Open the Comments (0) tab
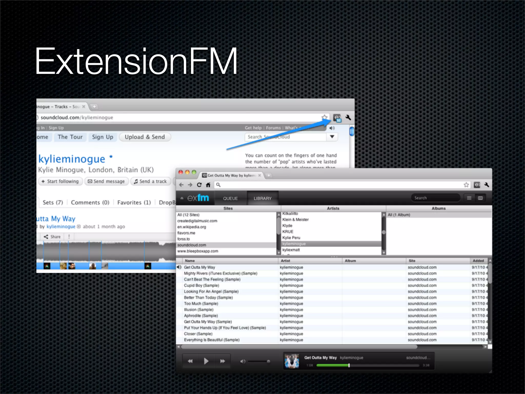525x394 pixels. tap(90, 202)
